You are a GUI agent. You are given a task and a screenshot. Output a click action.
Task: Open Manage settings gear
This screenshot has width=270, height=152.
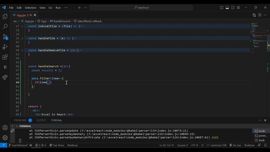pyautogui.click(x=5, y=138)
